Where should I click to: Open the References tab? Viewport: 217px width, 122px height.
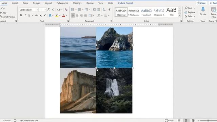[x=62, y=3]
